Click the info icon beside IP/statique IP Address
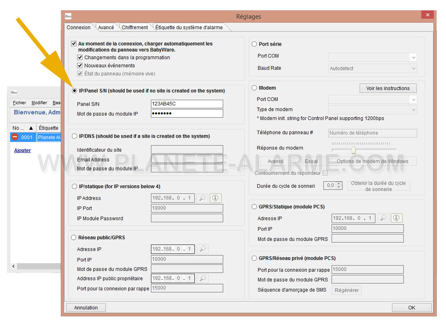 click(x=215, y=198)
